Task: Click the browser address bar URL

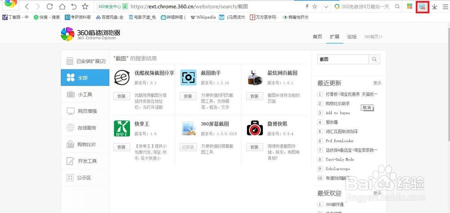Action: (x=189, y=6)
